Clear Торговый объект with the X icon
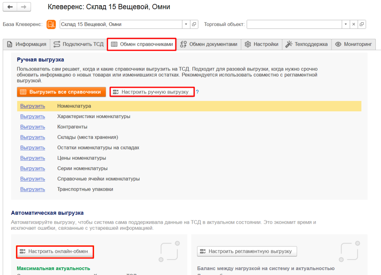The image size is (381, 275). click(x=354, y=24)
